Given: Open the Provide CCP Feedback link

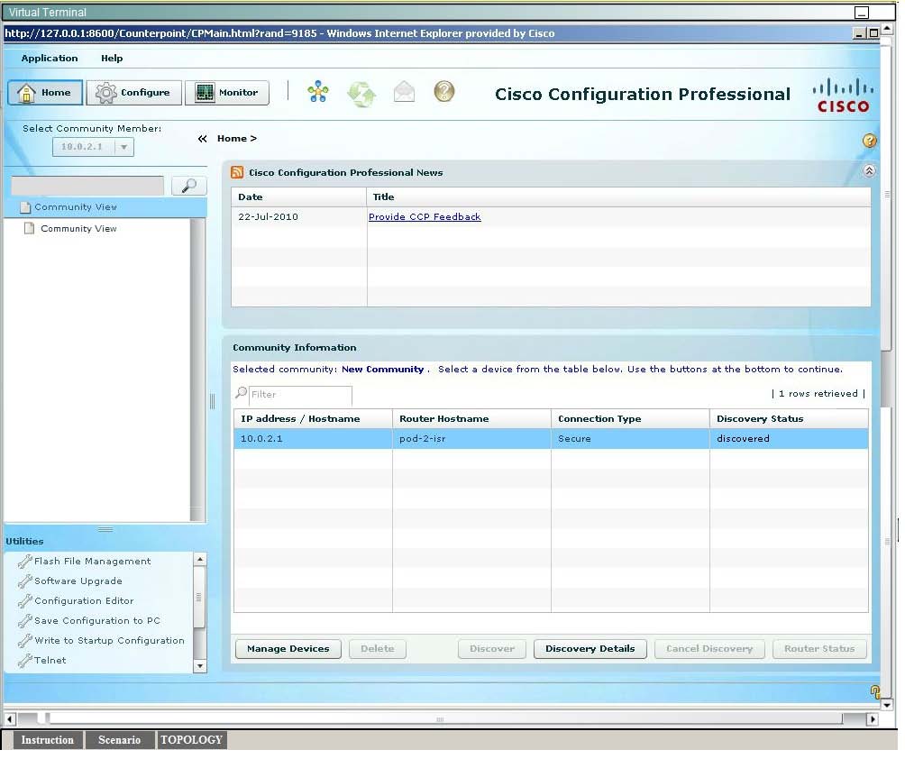Looking at the screenshot, I should click(425, 217).
